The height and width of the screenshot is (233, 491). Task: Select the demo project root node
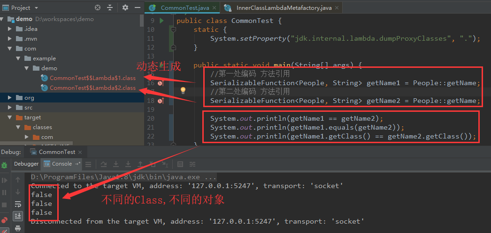coord(24,19)
